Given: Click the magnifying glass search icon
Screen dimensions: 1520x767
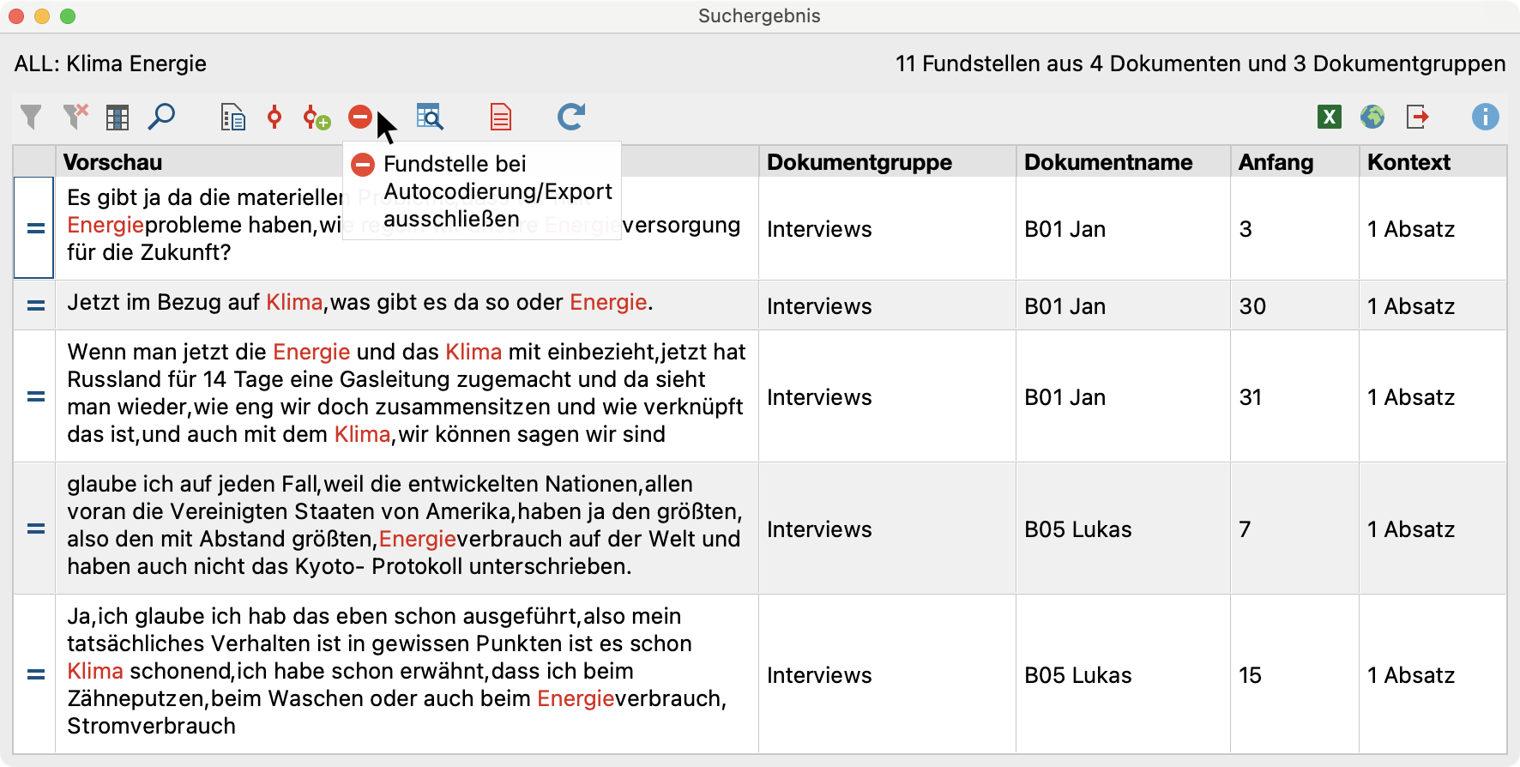Looking at the screenshot, I should (x=161, y=117).
